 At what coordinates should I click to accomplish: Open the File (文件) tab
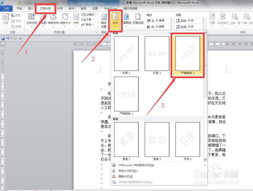tap(6, 8)
